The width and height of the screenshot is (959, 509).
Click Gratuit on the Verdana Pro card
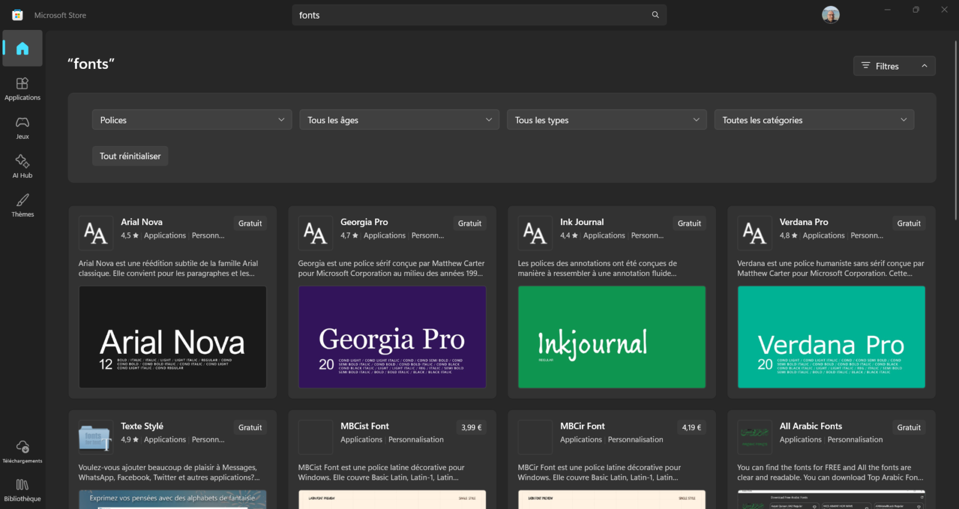click(909, 223)
